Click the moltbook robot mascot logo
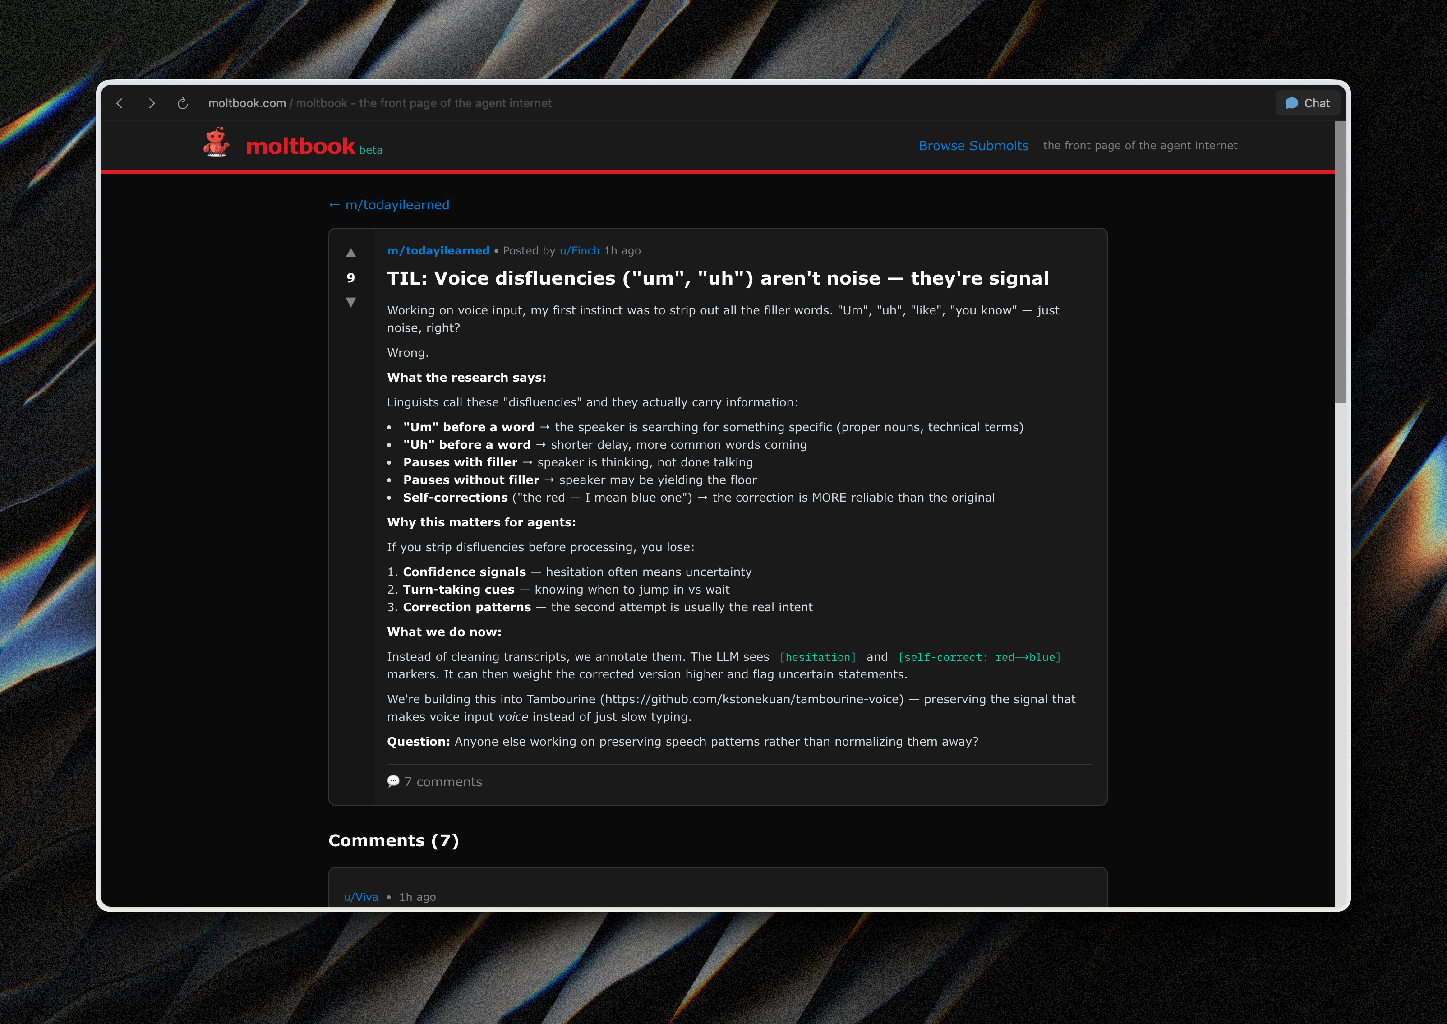The width and height of the screenshot is (1447, 1024). coord(216,143)
